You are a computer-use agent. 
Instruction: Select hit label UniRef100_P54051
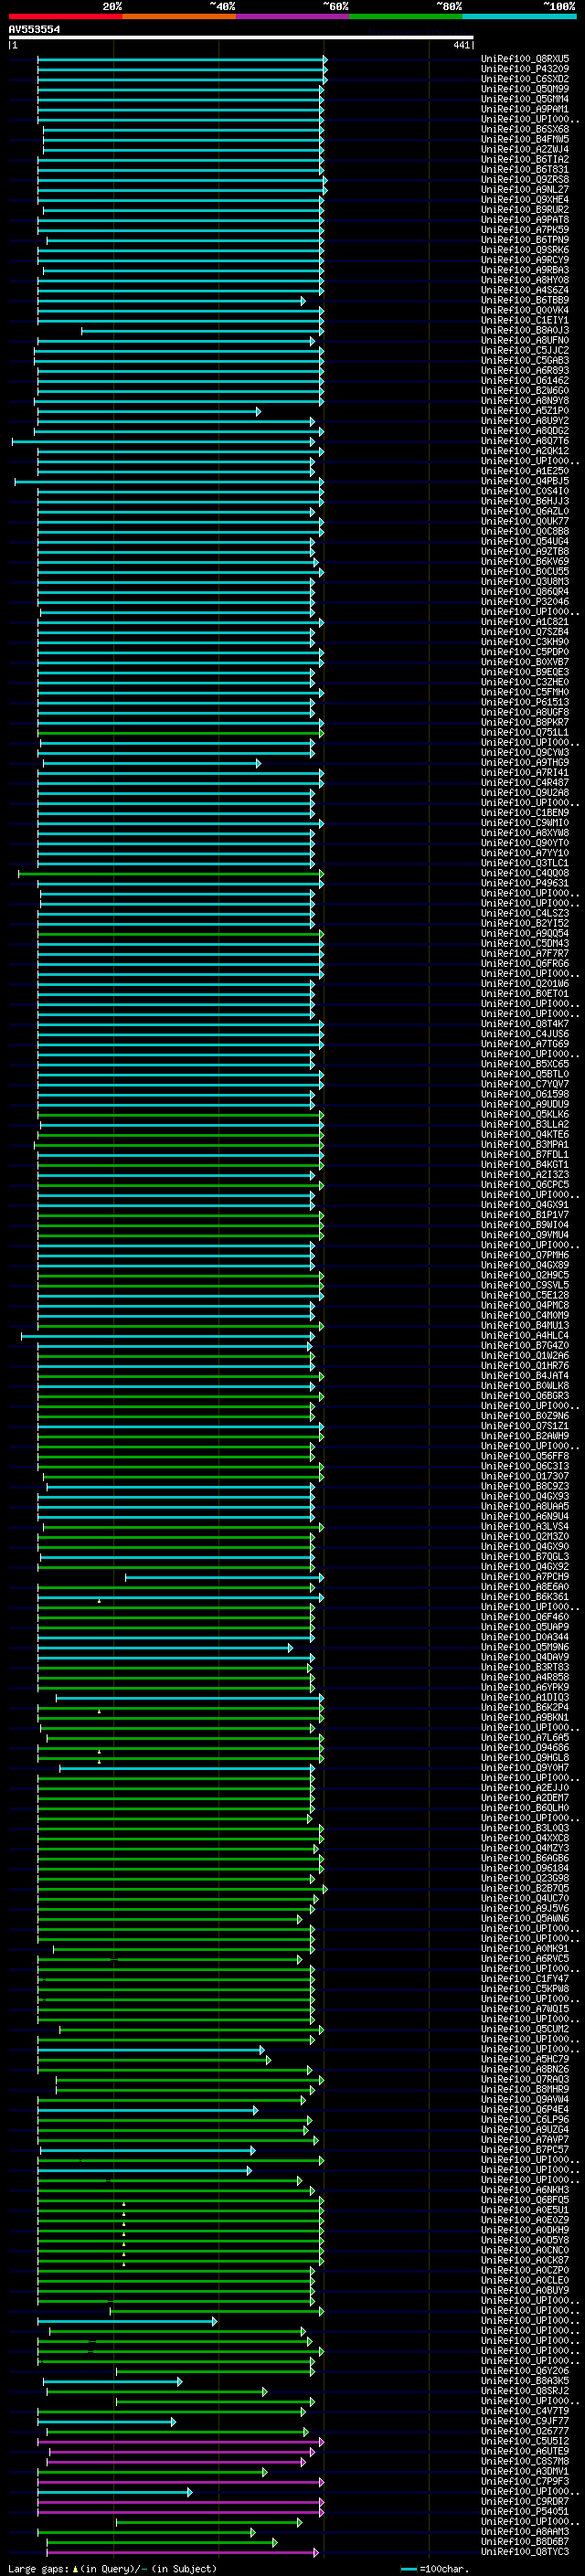pos(525,2511)
